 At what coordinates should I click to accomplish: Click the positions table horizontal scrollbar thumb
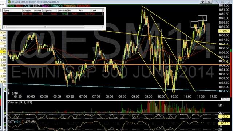(45, 27)
